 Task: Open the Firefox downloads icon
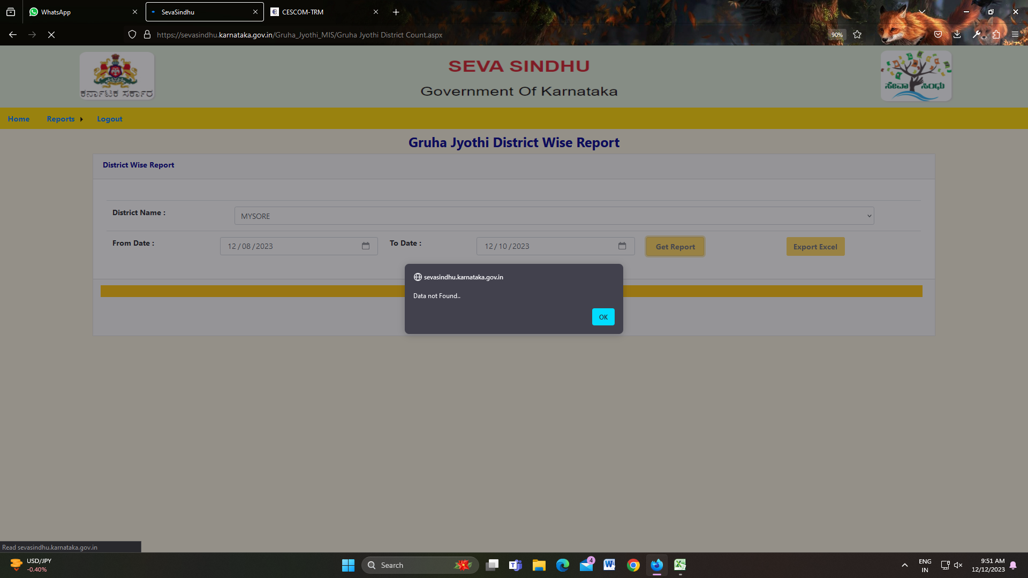957,35
